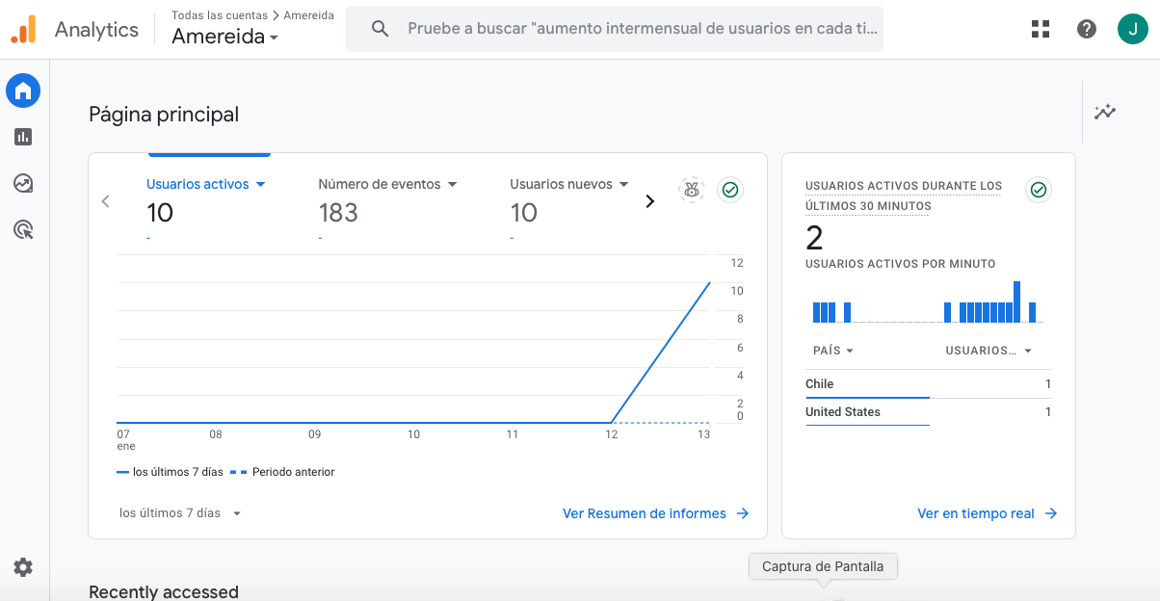Select the Usuarios nuevos metric tab
The width and height of the screenshot is (1160, 601).
coord(568,184)
